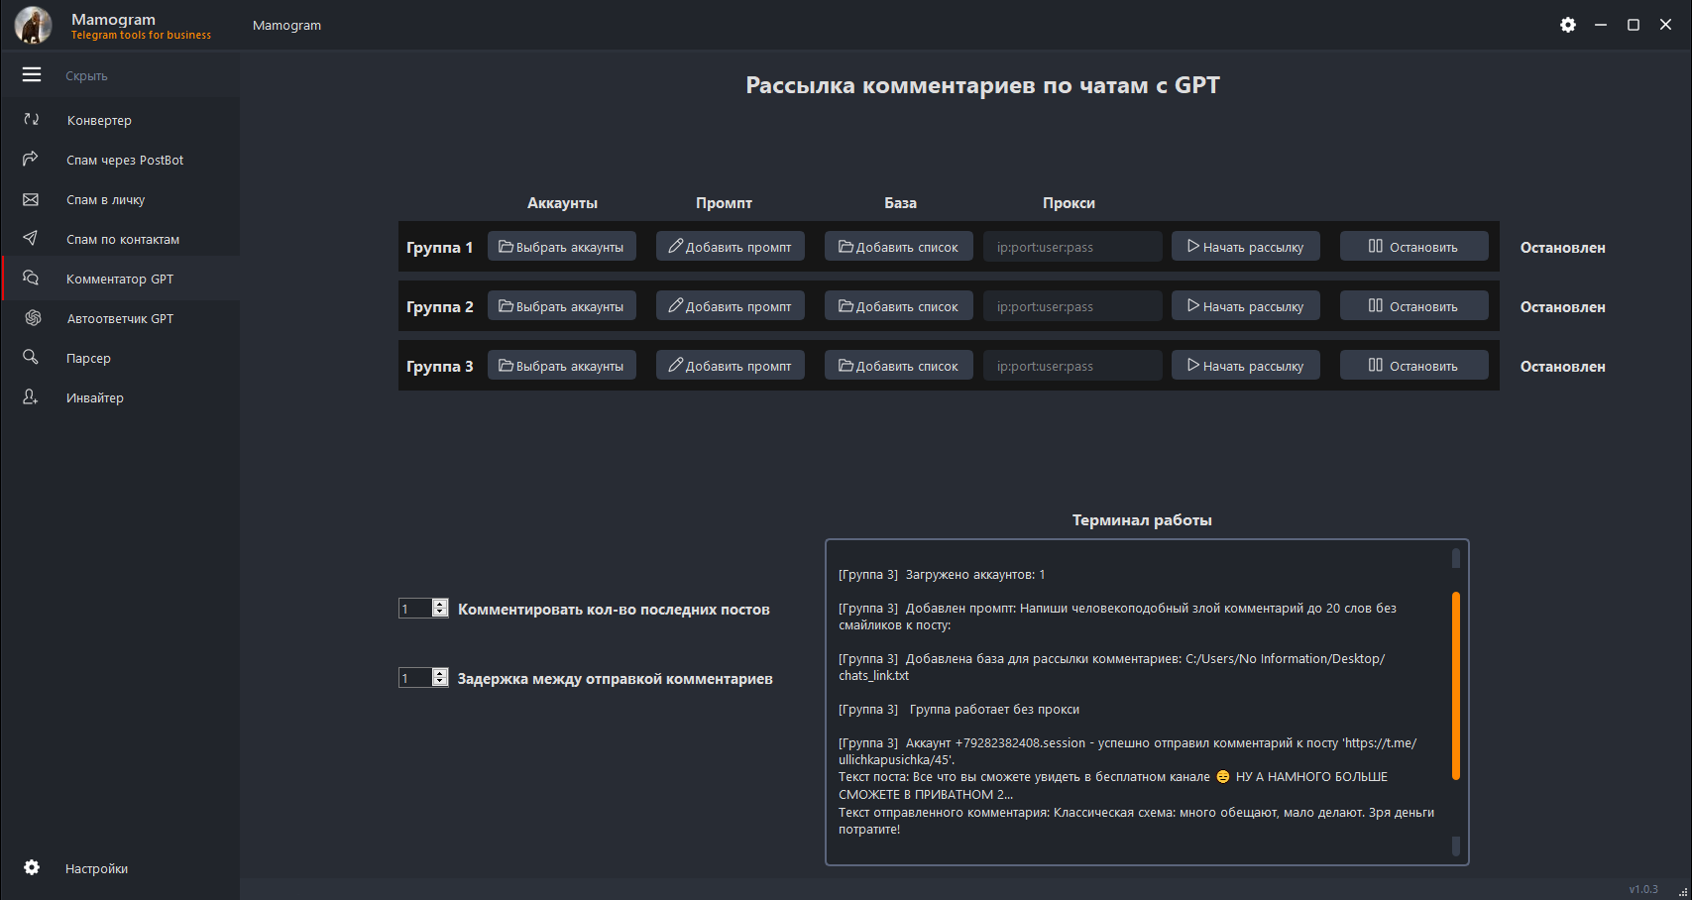This screenshot has width=1692, height=900.
Task: Click the orange terminal scrollbar thumb
Action: click(1455, 685)
